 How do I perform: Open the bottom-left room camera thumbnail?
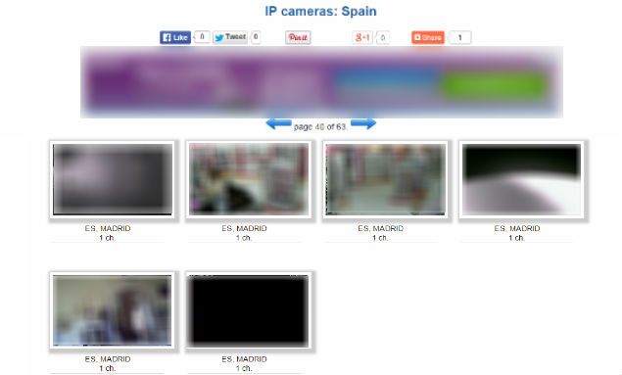pos(113,310)
